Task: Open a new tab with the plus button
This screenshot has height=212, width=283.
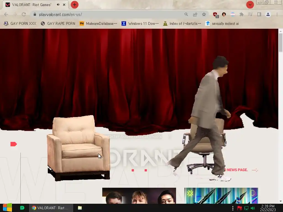Action: 75,5
